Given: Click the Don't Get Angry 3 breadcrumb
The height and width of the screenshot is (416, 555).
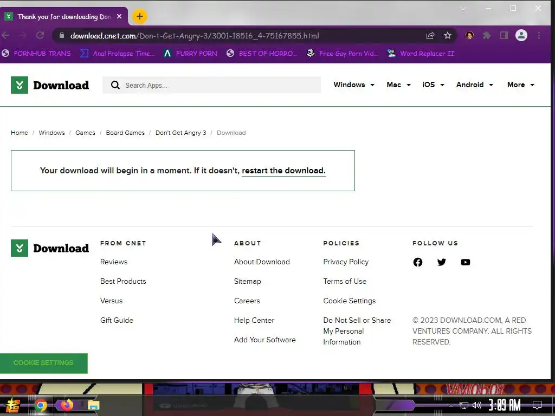Looking at the screenshot, I should point(181,133).
